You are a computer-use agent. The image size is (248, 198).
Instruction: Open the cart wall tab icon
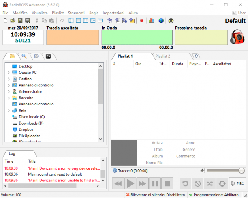click(x=48, y=56)
